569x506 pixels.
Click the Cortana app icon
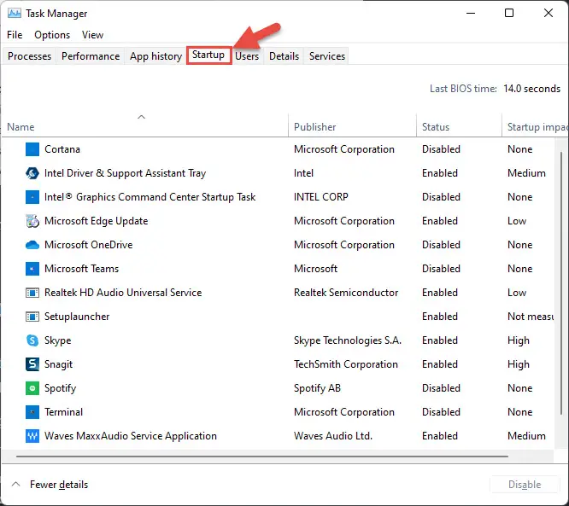point(32,149)
